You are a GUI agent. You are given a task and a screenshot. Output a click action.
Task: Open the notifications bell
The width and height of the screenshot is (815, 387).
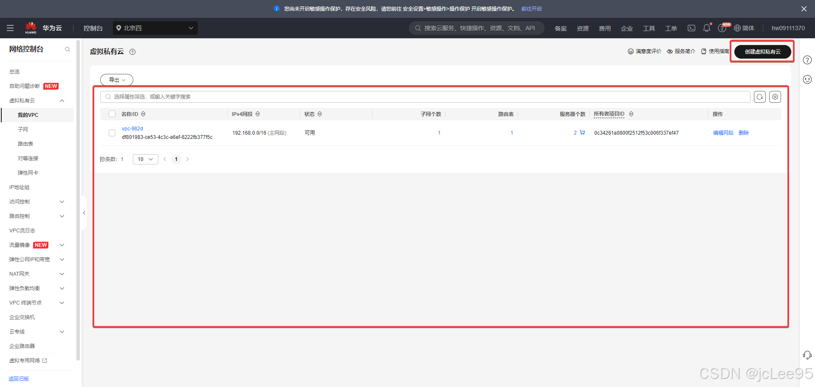[x=707, y=28]
